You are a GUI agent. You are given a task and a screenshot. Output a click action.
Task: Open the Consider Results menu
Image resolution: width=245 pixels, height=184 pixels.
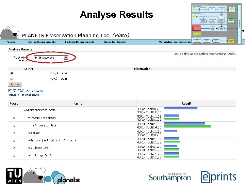(x=115, y=42)
